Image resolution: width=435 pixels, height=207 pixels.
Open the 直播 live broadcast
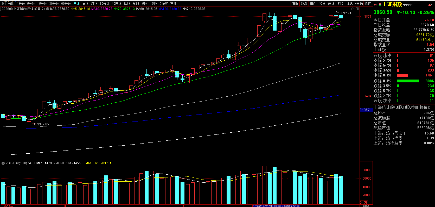click(x=295, y=4)
